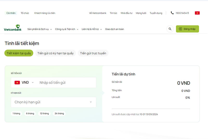
Task: Expand the Liên hệ & Hỗ trợ menu
Action: (x=92, y=29)
